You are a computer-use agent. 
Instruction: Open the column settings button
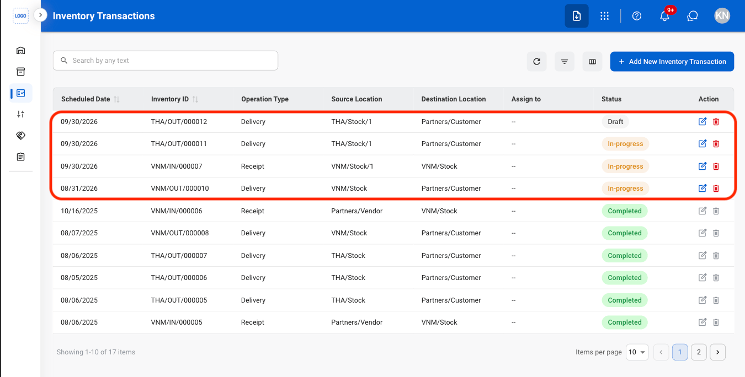[x=592, y=62]
